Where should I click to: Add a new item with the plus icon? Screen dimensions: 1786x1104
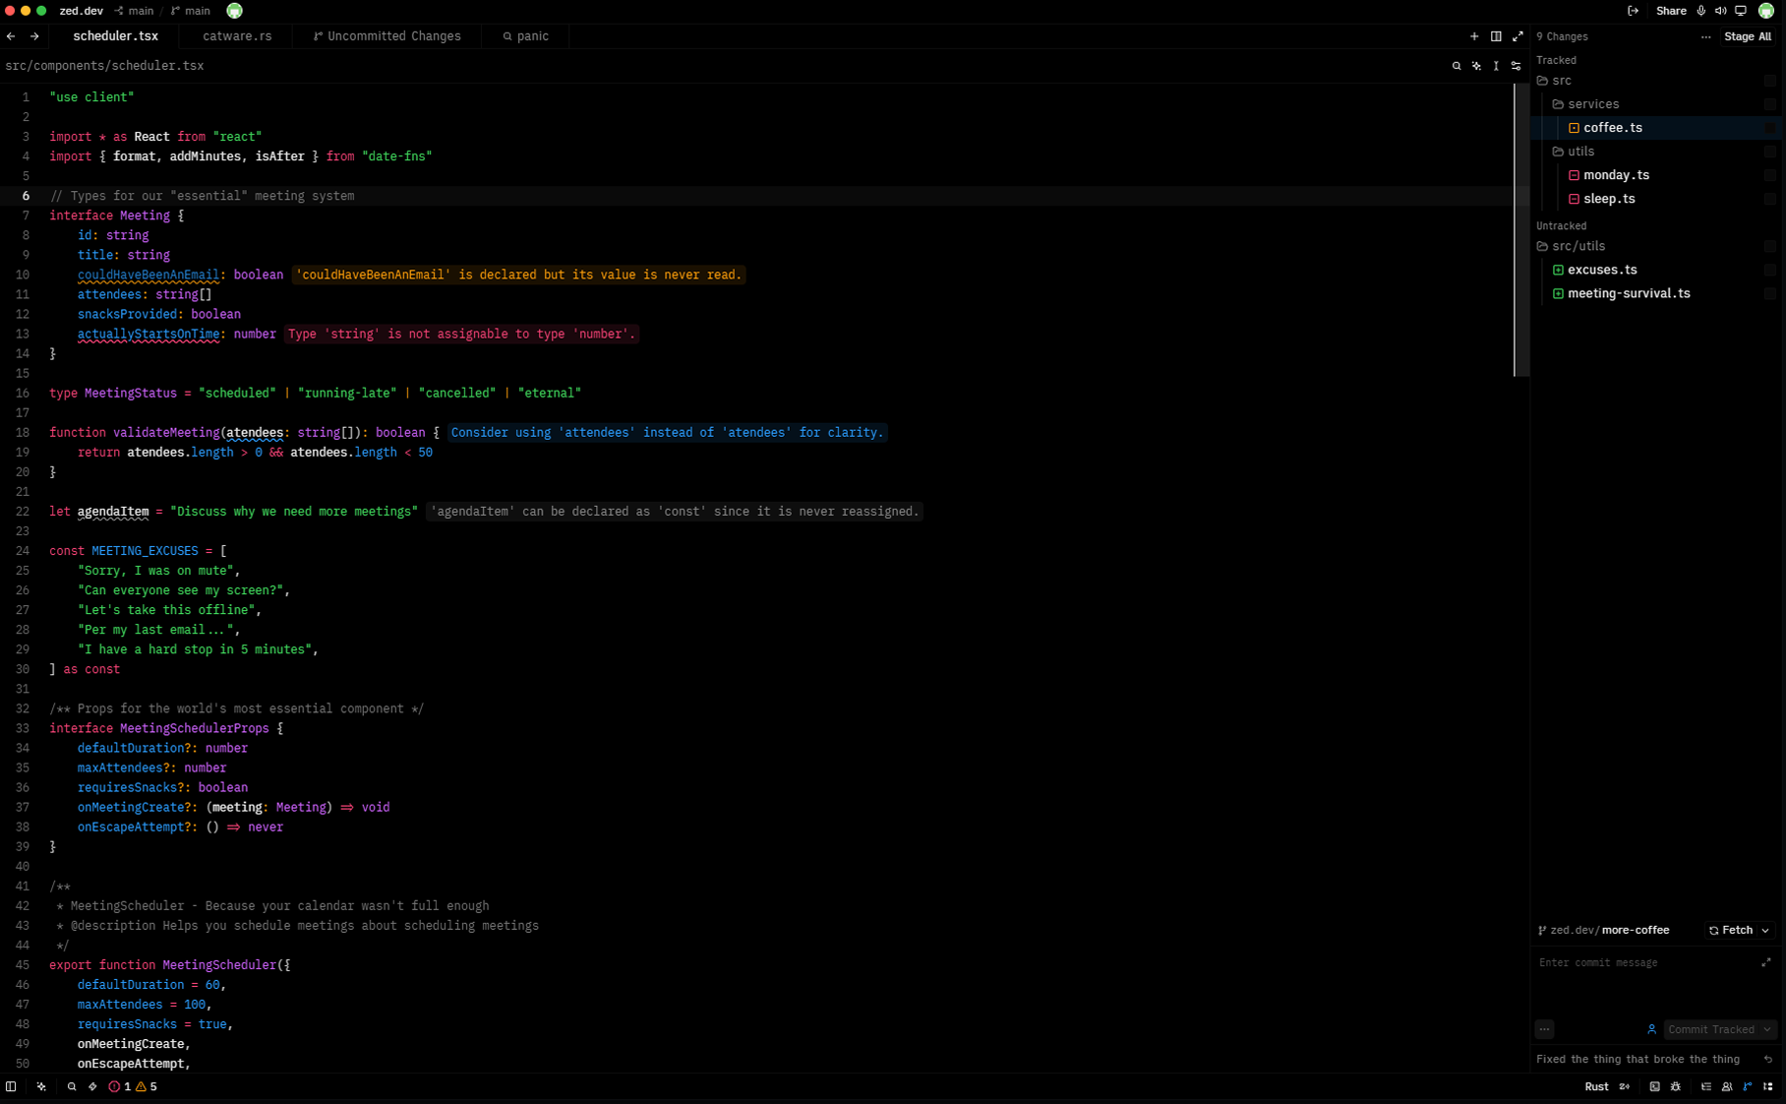pyautogui.click(x=1474, y=36)
